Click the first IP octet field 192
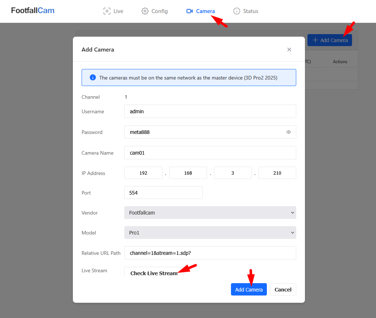 143,173
